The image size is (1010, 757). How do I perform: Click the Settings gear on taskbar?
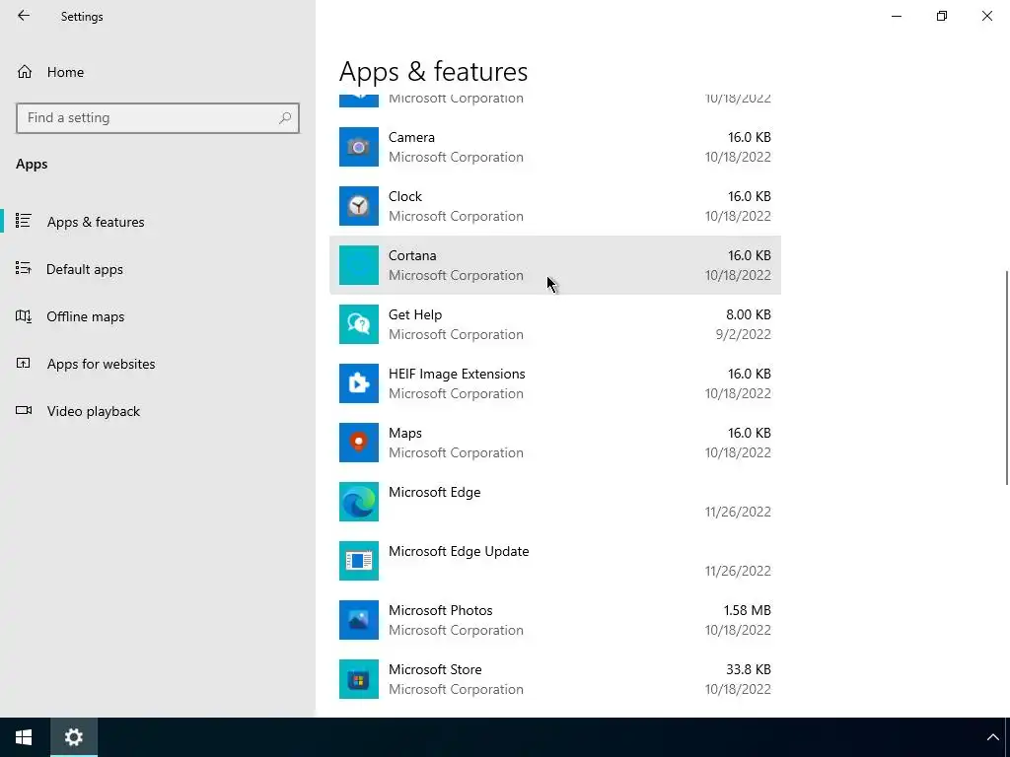pos(74,737)
